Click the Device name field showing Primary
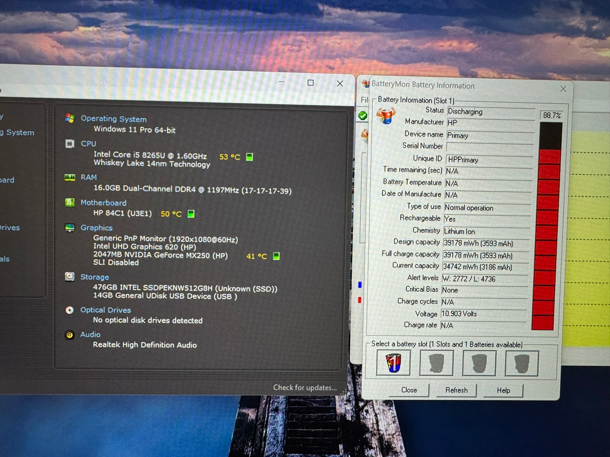The image size is (610, 457). tap(490, 135)
